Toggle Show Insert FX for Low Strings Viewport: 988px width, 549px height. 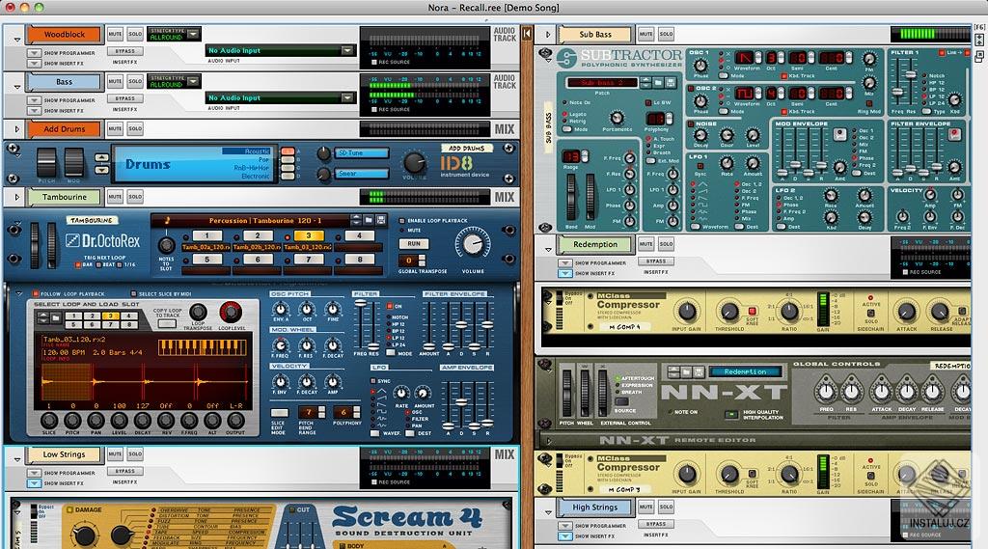[x=34, y=483]
